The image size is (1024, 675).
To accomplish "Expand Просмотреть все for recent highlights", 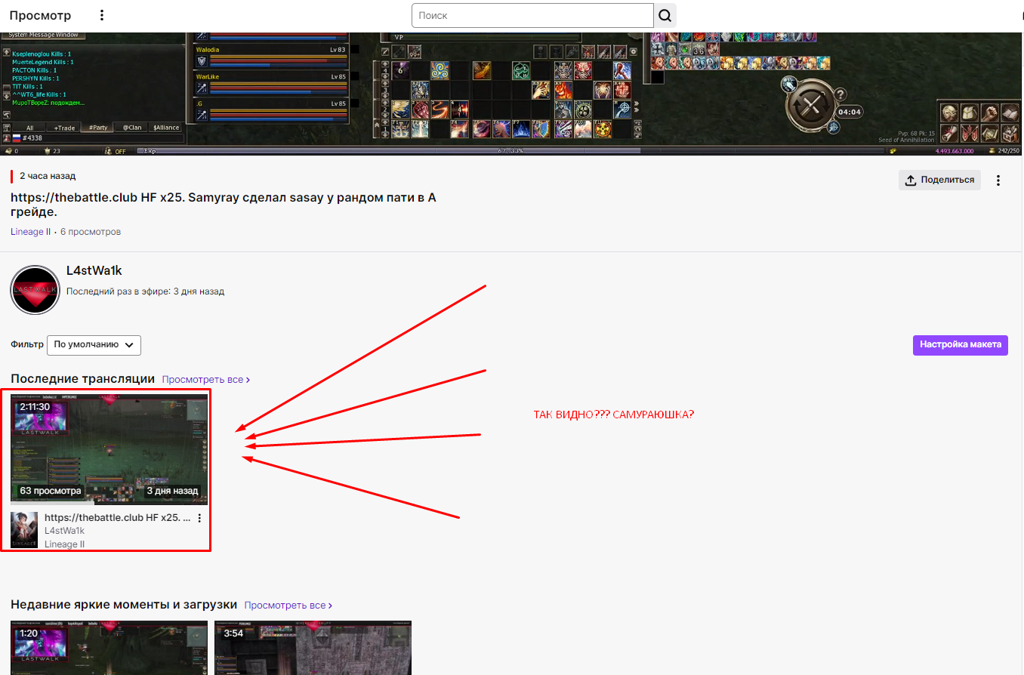I will coord(288,606).
